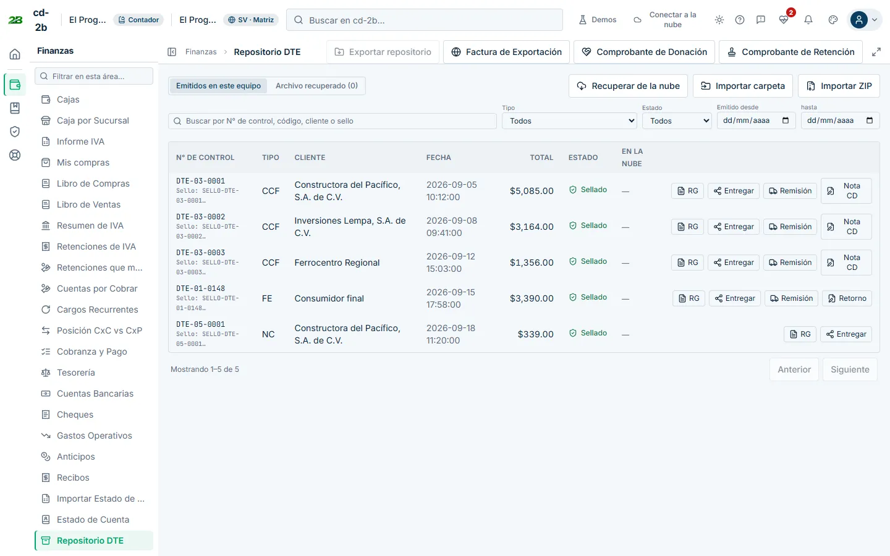Screen dimensions: 890x556
Task: Click Remisión for DTE-03-0003
Action: tap(790, 263)
